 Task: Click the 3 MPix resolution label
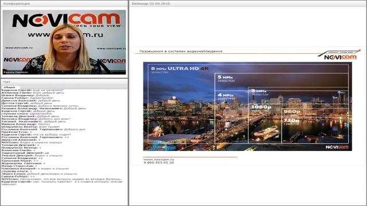259,91
